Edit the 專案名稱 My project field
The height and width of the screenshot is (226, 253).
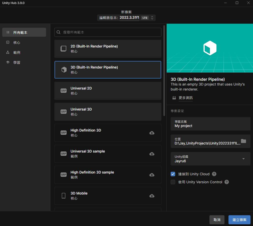click(x=210, y=124)
